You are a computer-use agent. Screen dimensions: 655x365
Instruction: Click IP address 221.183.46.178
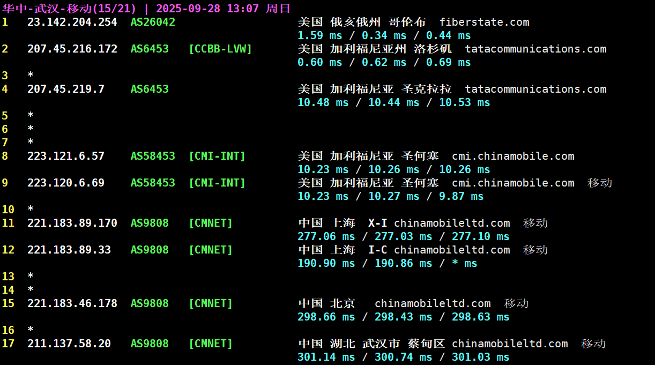click(72, 303)
